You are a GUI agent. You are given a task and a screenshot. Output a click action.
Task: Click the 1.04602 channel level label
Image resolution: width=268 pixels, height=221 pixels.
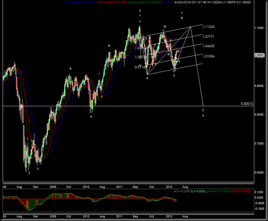tap(208, 46)
